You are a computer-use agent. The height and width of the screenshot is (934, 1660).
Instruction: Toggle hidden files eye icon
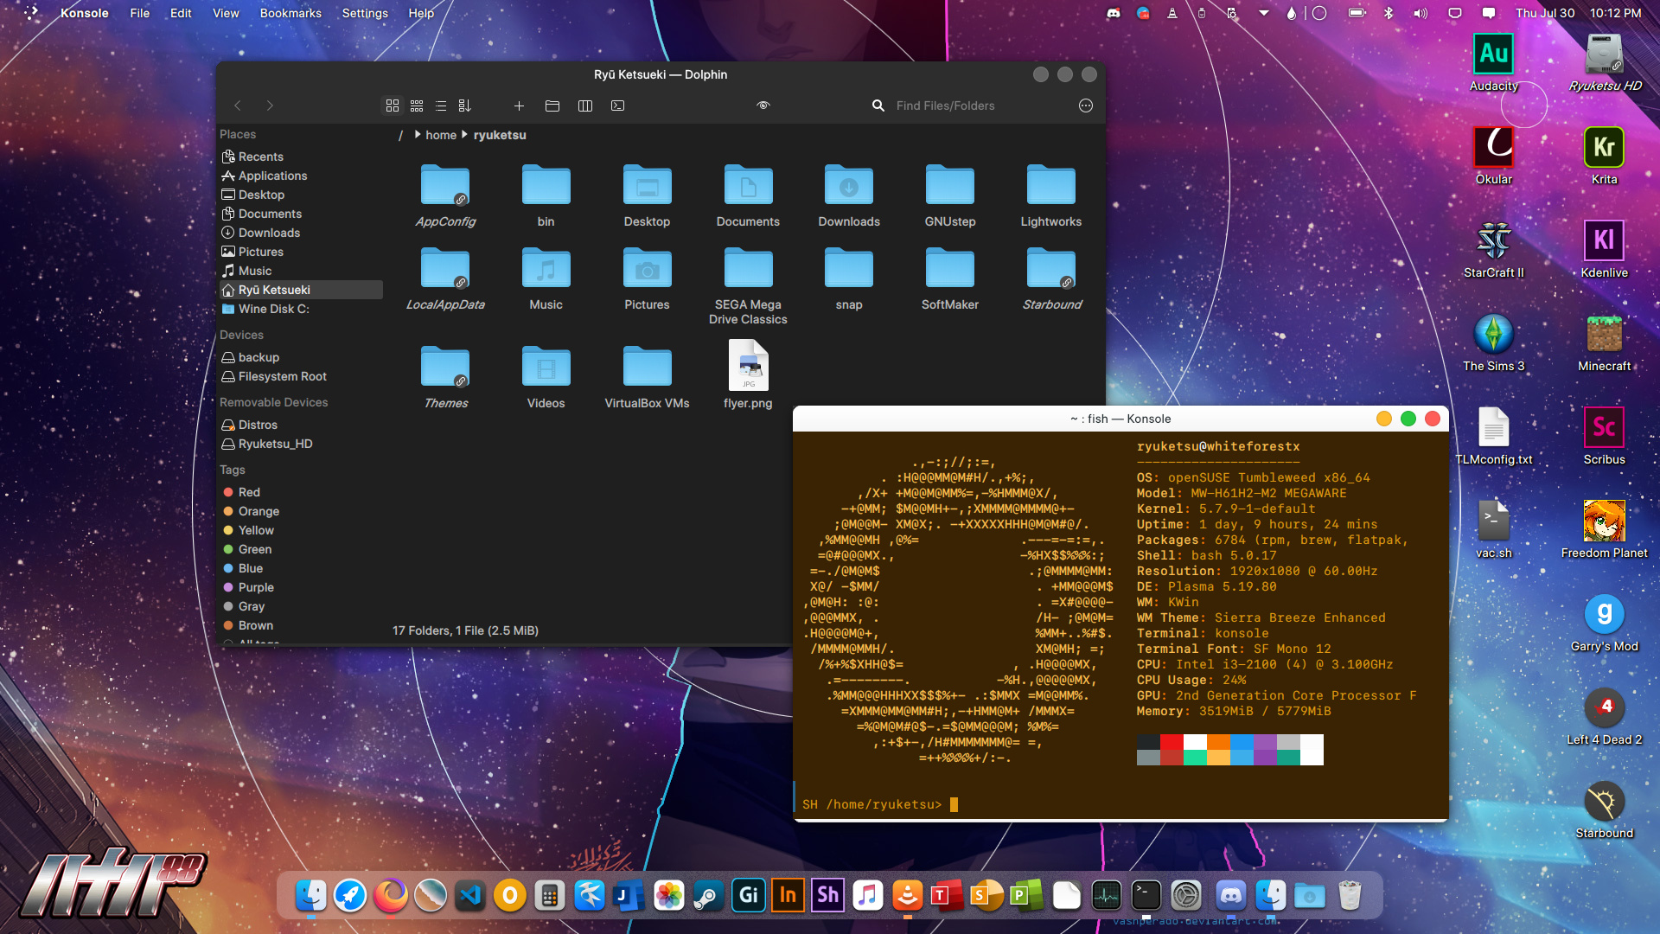click(x=763, y=106)
